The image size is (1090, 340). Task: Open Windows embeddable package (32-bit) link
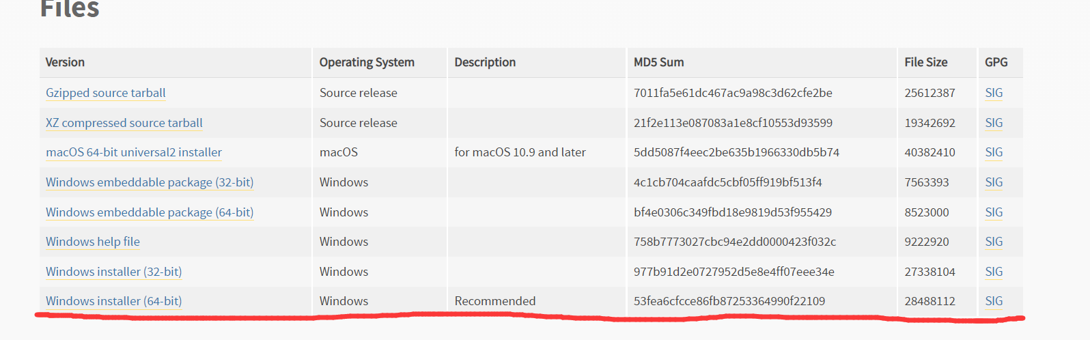click(x=149, y=182)
